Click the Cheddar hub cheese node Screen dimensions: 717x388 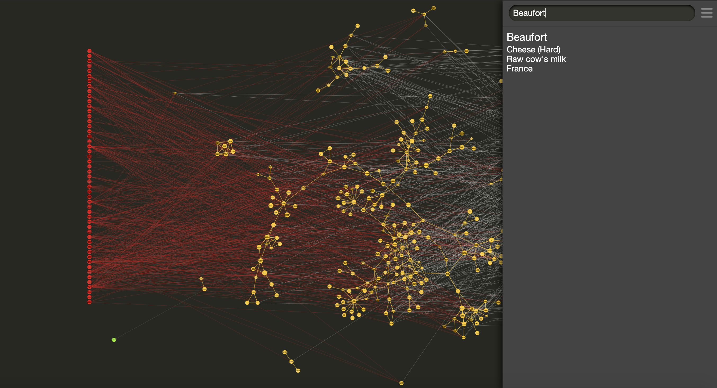pyautogui.click(x=284, y=203)
